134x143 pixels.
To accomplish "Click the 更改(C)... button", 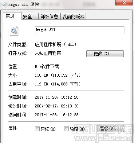I will point(105,54).
